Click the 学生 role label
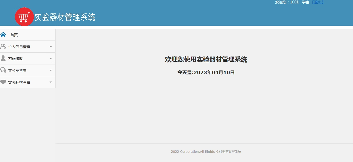 tap(306, 2)
